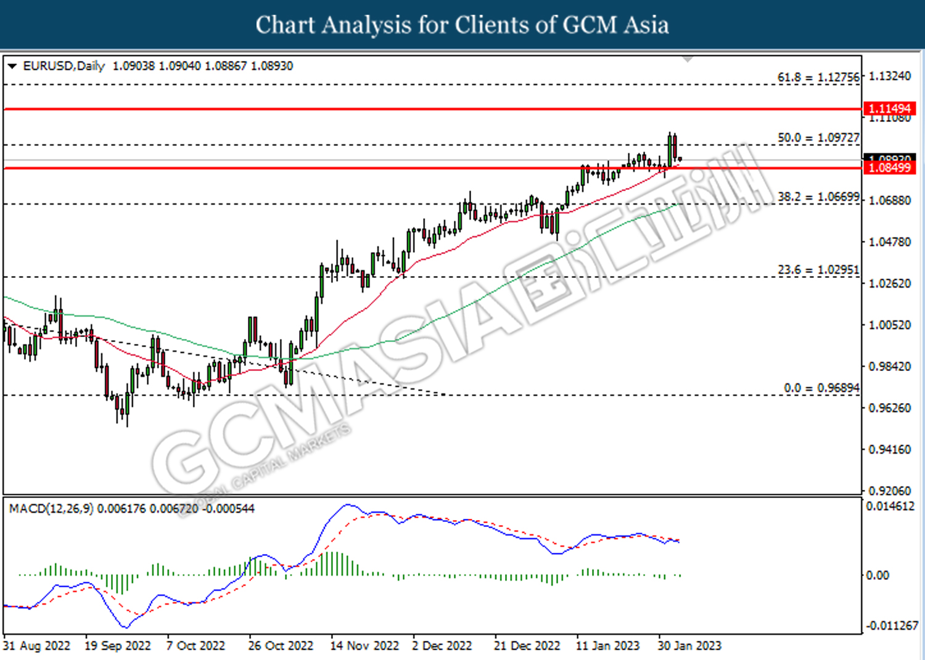Click the EURUSD,Daily symbol label
The height and width of the screenshot is (660, 925).
[64, 66]
